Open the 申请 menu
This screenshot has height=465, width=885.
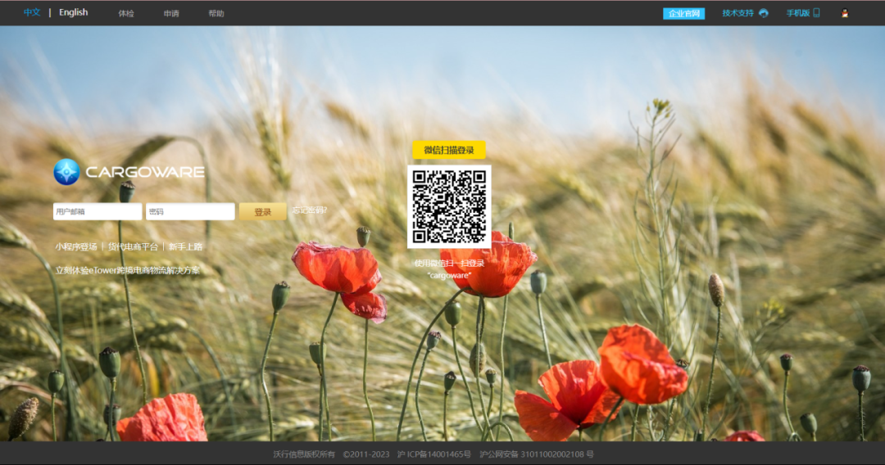[x=171, y=14]
